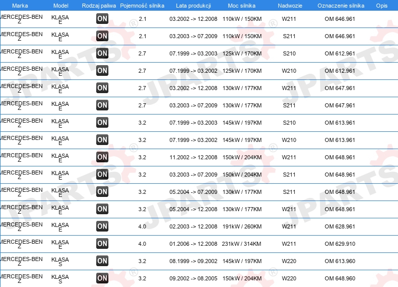Select engine code cell OM 613.960

(340, 261)
